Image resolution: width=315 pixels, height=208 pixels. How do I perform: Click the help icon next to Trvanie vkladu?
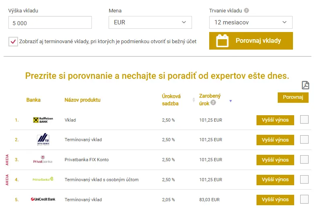pos(246,11)
